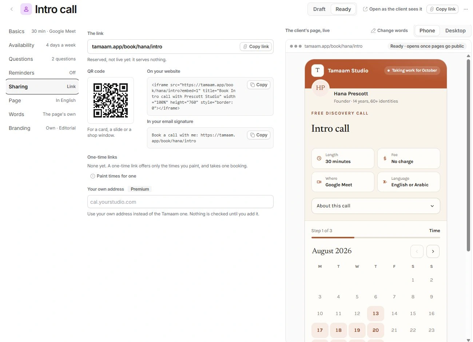Click the QR code image
Image resolution: width=473 pixels, height=342 pixels.
click(x=111, y=100)
